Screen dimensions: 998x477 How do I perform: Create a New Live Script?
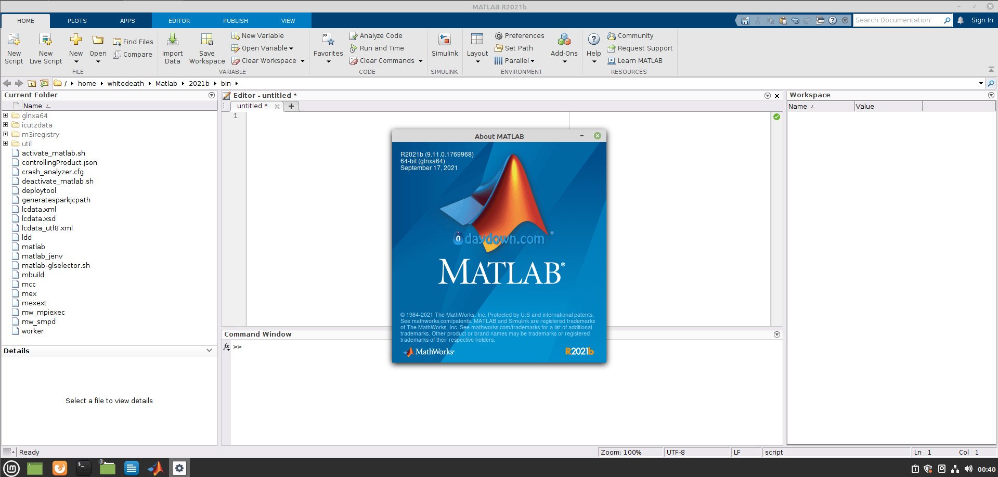click(x=46, y=48)
